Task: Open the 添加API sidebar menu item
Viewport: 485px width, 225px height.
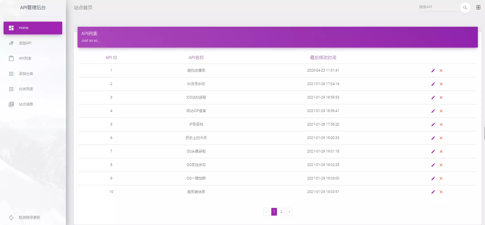Action: coord(33,43)
